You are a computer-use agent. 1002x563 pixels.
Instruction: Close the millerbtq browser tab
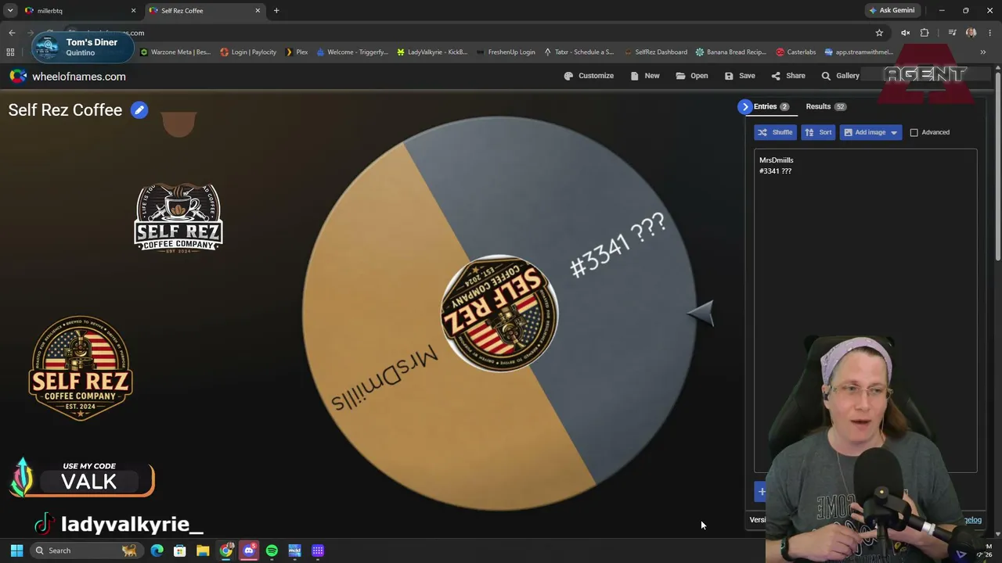click(133, 11)
